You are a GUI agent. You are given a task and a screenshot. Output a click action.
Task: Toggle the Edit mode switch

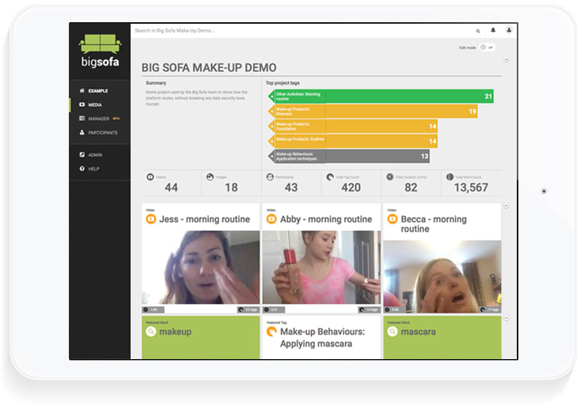coord(487,47)
